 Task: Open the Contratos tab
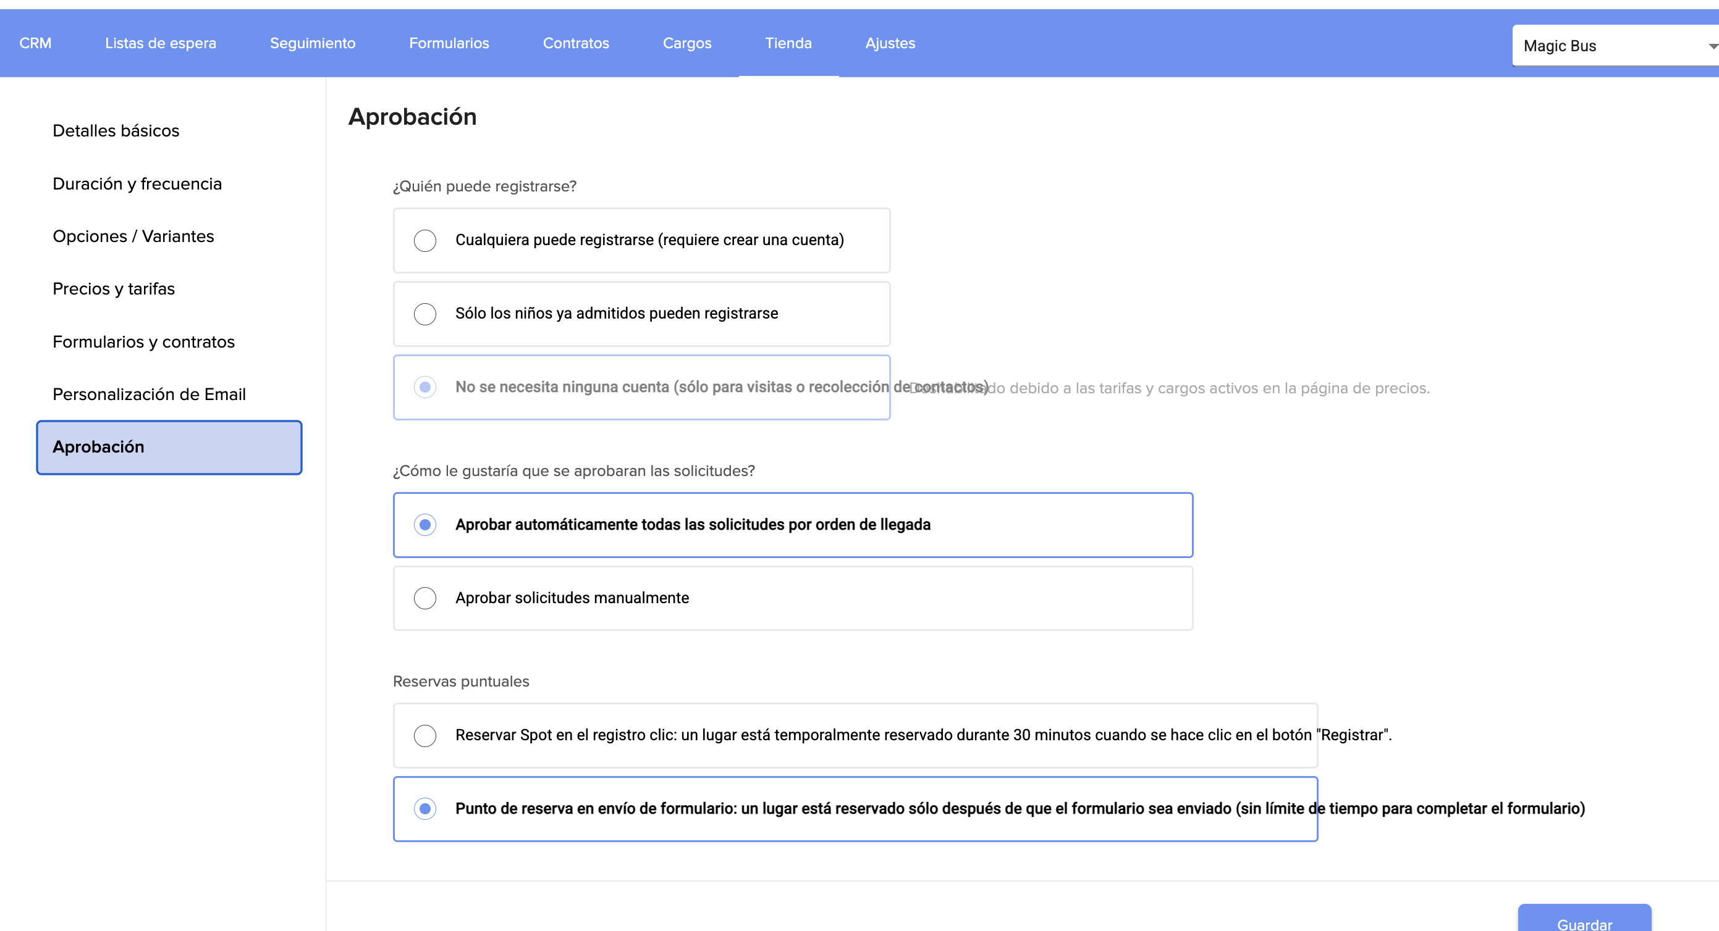[x=576, y=43]
